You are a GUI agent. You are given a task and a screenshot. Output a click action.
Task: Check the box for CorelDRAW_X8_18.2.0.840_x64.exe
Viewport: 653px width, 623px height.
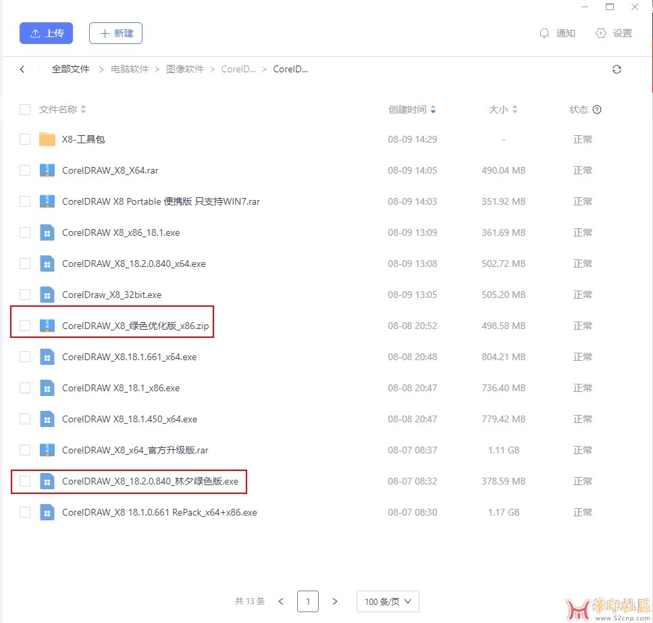point(25,264)
